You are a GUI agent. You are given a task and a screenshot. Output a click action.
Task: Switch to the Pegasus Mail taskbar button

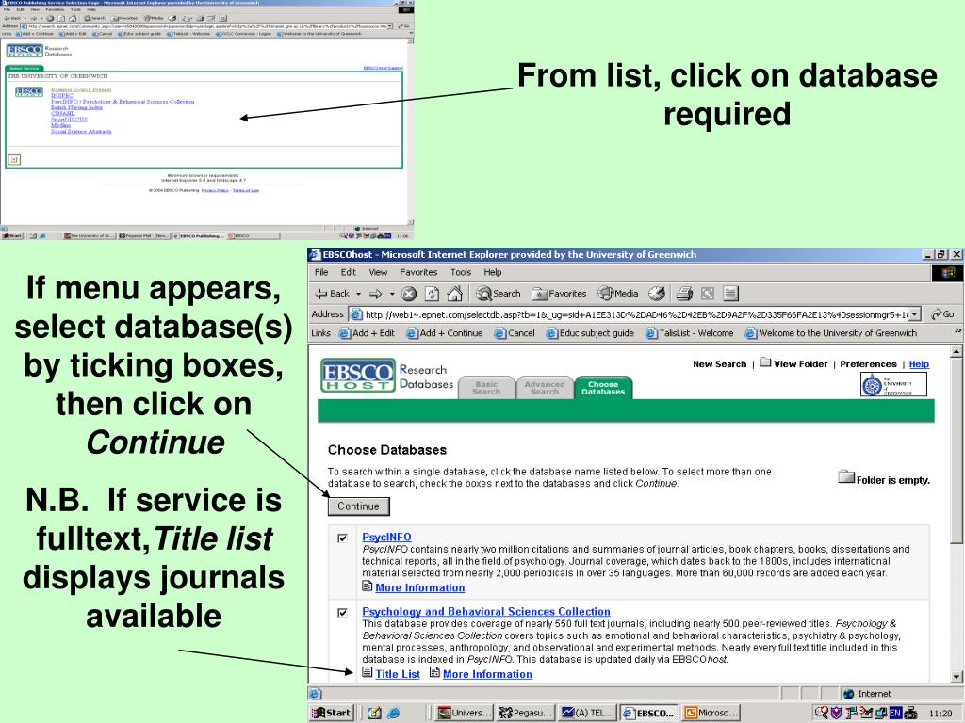(x=526, y=713)
